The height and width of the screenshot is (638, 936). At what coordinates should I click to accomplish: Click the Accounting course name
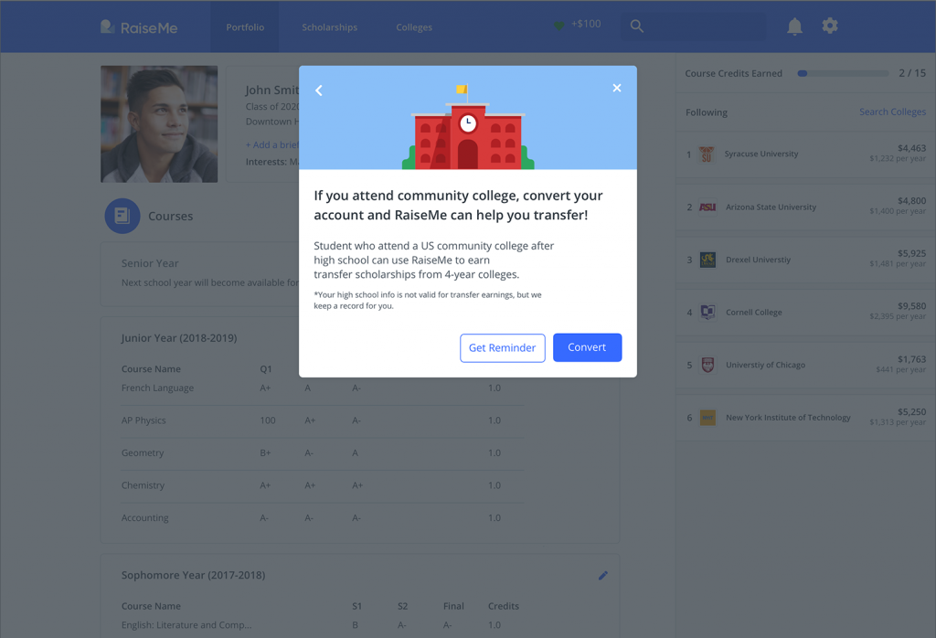click(x=145, y=518)
